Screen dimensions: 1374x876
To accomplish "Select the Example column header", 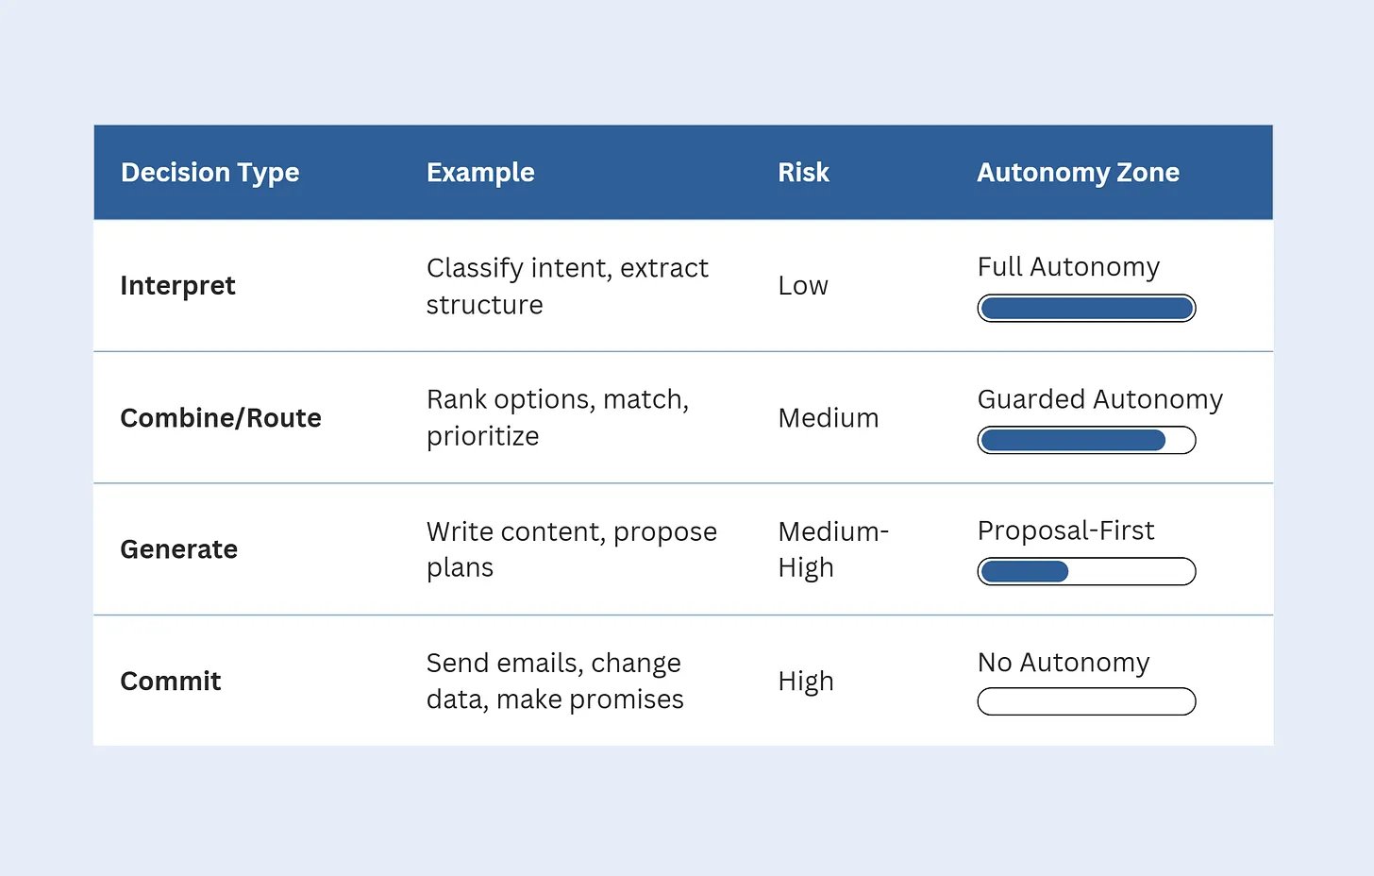I will pos(480,173).
